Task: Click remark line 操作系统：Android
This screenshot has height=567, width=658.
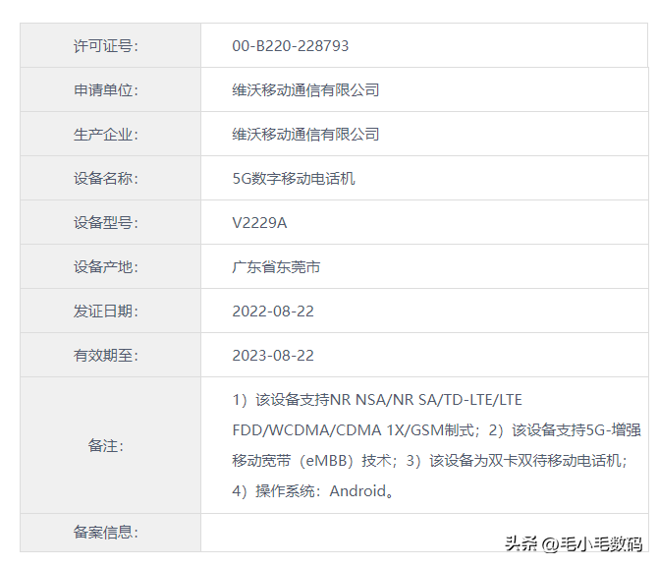Action: click(x=313, y=491)
